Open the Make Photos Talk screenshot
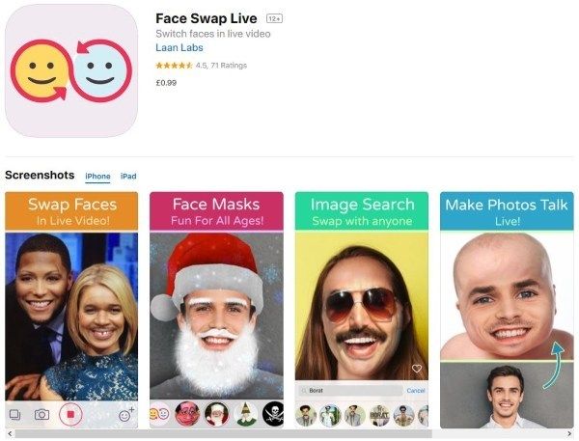This screenshot has width=579, height=441. pyautogui.click(x=507, y=310)
